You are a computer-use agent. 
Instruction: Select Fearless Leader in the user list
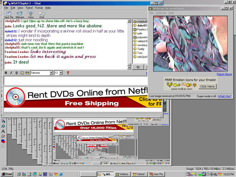[140, 29]
